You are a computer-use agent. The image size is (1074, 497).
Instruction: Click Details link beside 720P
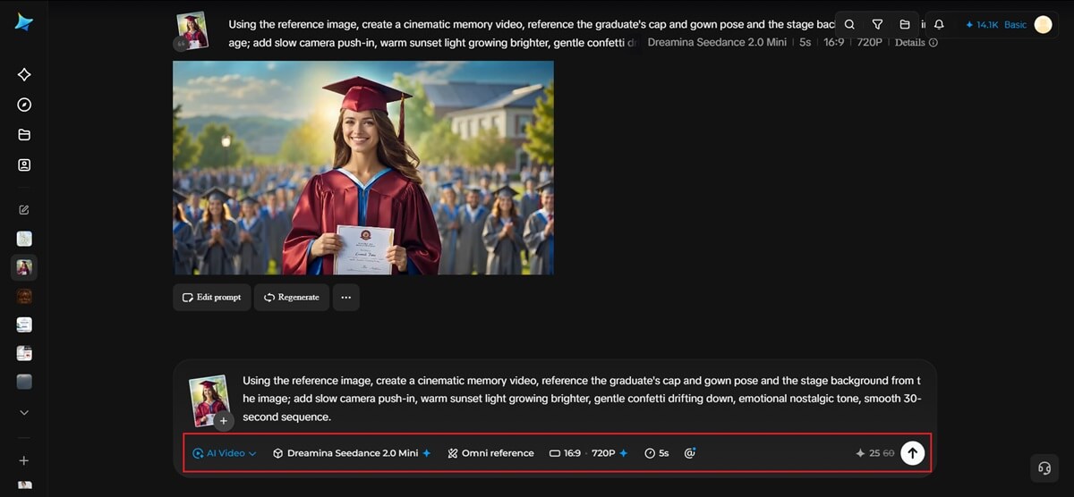click(x=916, y=42)
